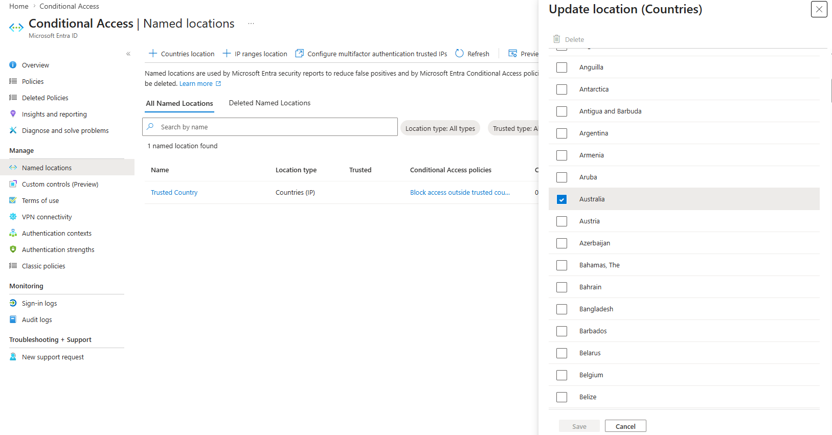832x435 pixels.
Task: Open the ellipsis more options beside title
Action: tap(251, 24)
